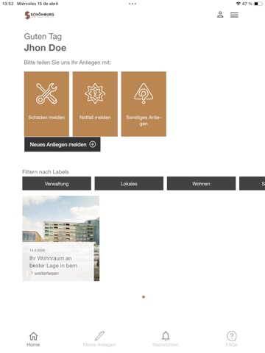Image resolution: width=265 pixels, height=353 pixels.
Task: Select the Notfall melden tile
Action: pyautogui.click(x=95, y=104)
